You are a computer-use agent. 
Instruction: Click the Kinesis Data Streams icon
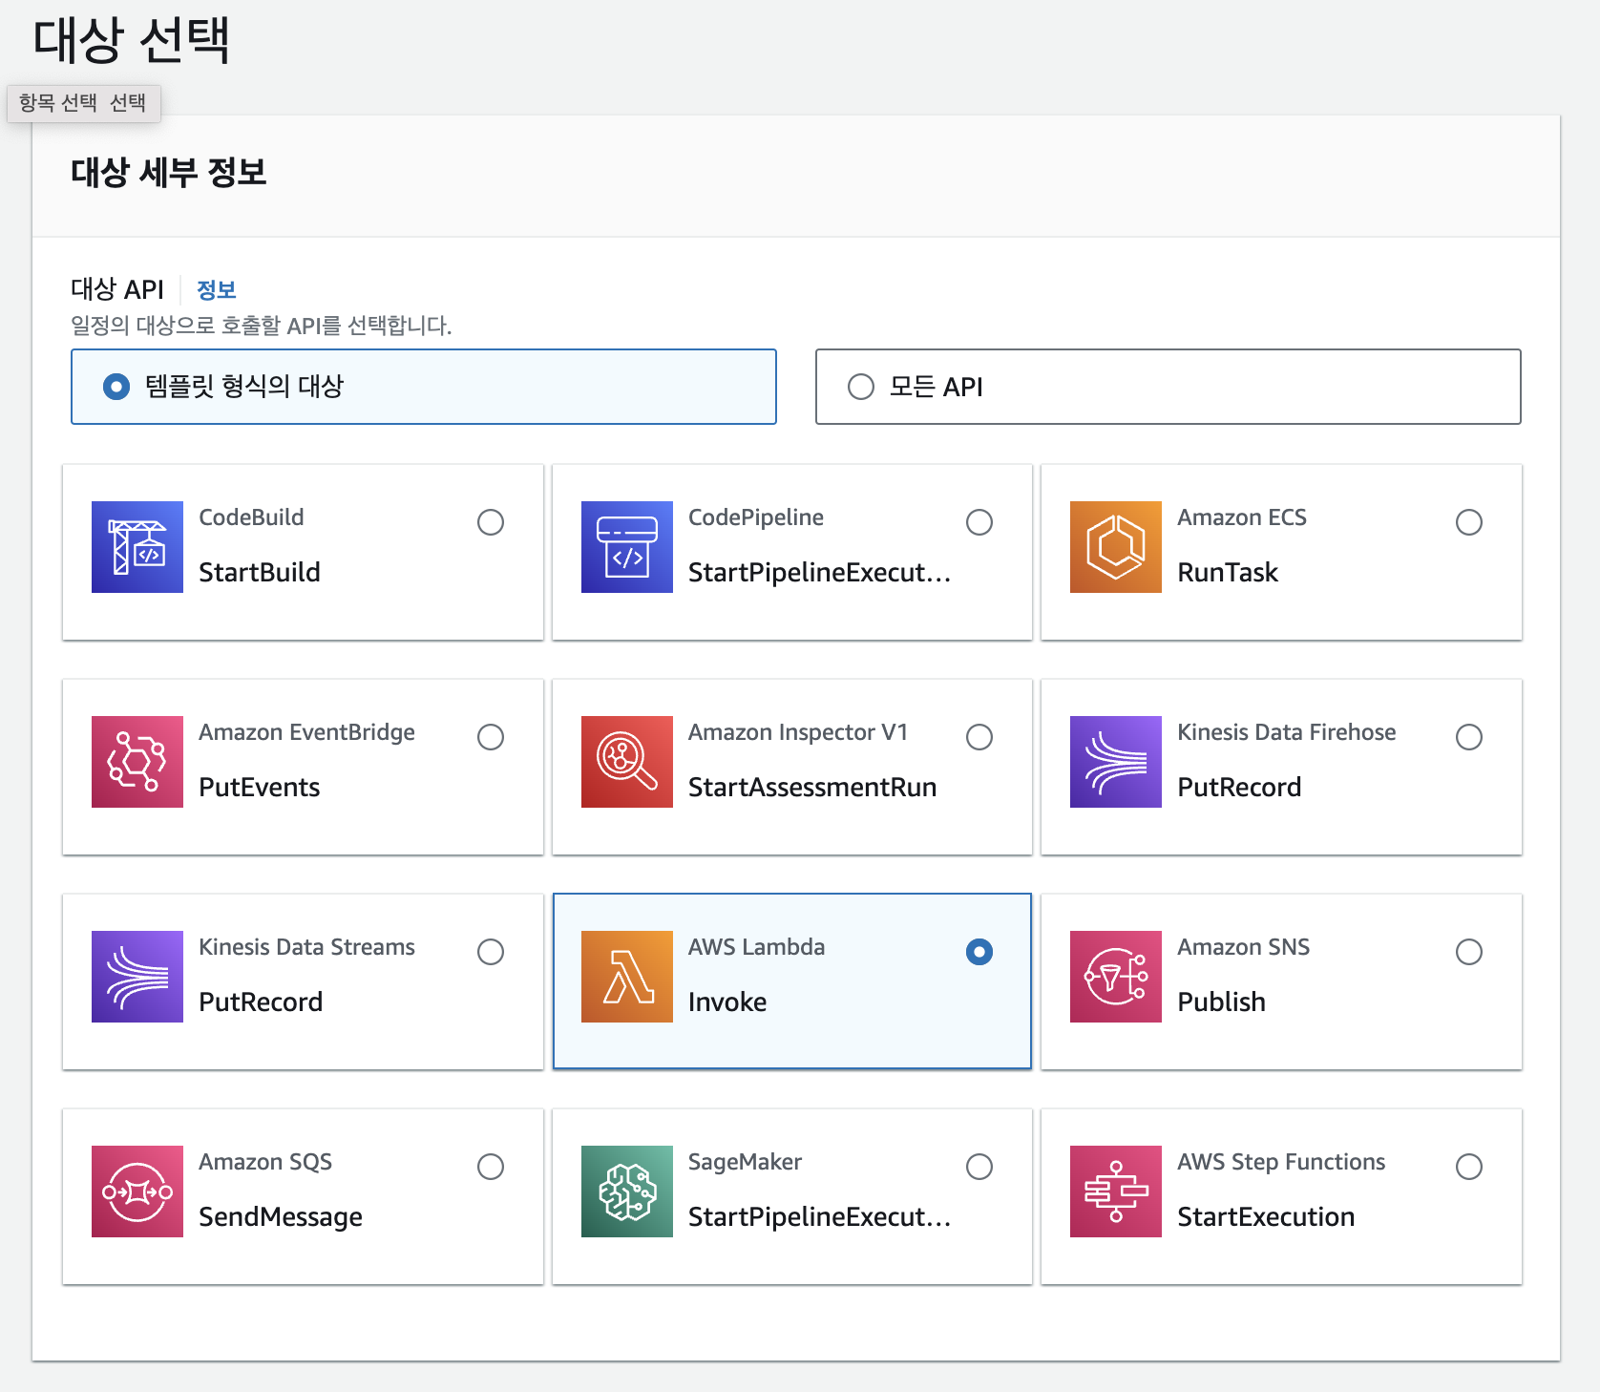click(x=137, y=977)
